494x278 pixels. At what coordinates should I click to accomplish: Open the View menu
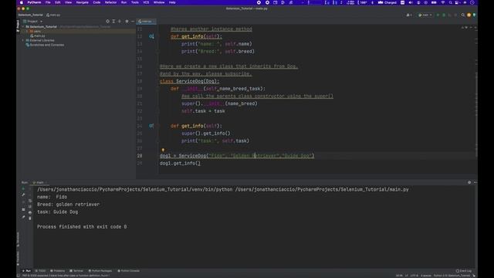coord(68,2)
